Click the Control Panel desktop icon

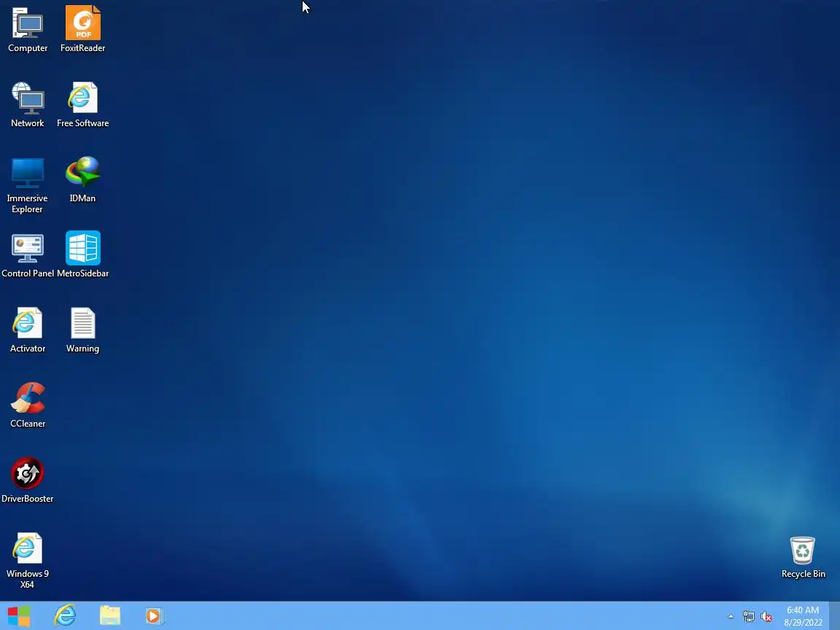28,255
